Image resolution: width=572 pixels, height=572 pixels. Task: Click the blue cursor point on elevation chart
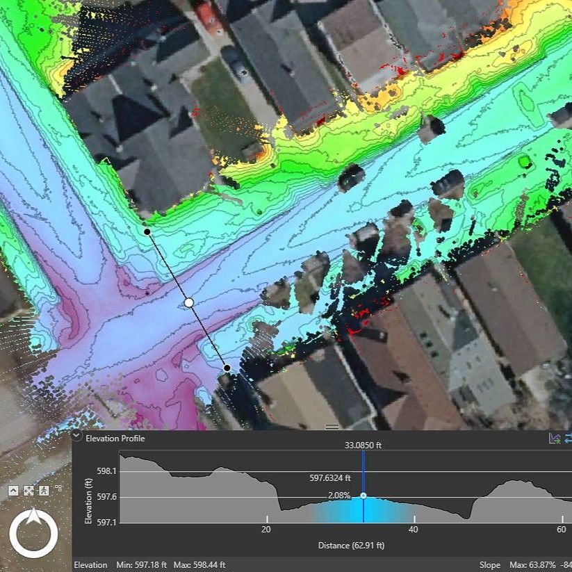point(363,496)
